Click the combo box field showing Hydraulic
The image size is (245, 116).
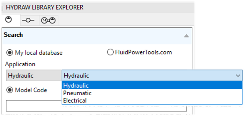point(152,76)
